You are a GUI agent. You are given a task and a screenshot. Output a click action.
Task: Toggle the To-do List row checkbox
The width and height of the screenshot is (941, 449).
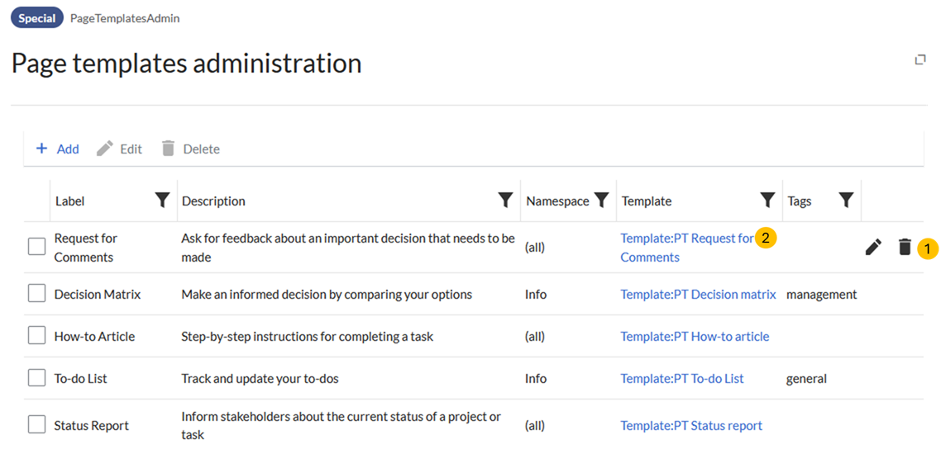37,378
